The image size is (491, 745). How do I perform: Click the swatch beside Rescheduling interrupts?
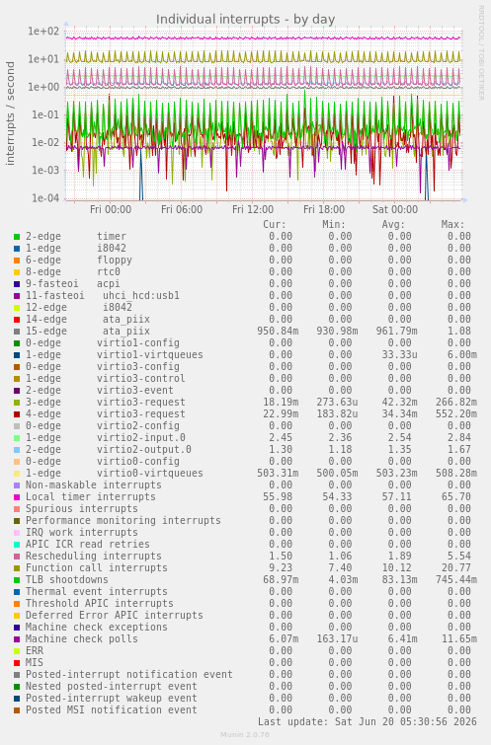(x=17, y=557)
